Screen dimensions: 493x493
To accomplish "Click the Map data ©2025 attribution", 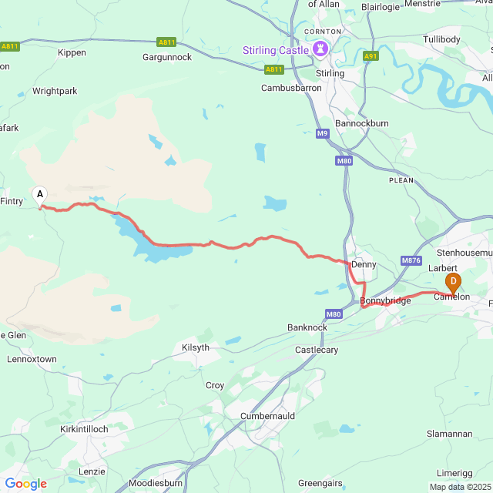I will pos(461,487).
